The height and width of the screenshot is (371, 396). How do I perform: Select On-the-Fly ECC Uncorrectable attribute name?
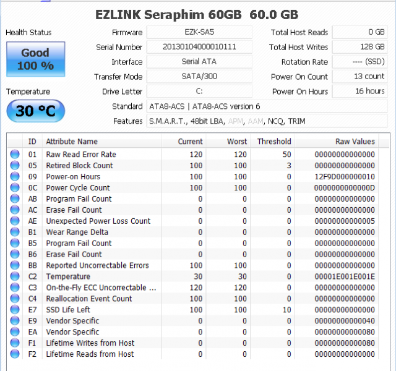[101, 288]
